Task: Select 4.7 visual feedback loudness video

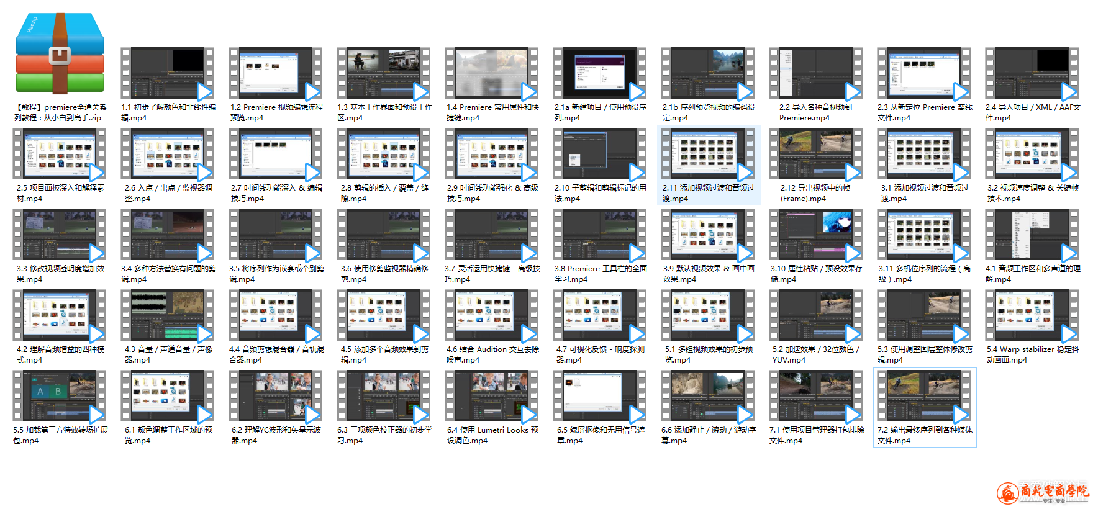Action: 600,315
